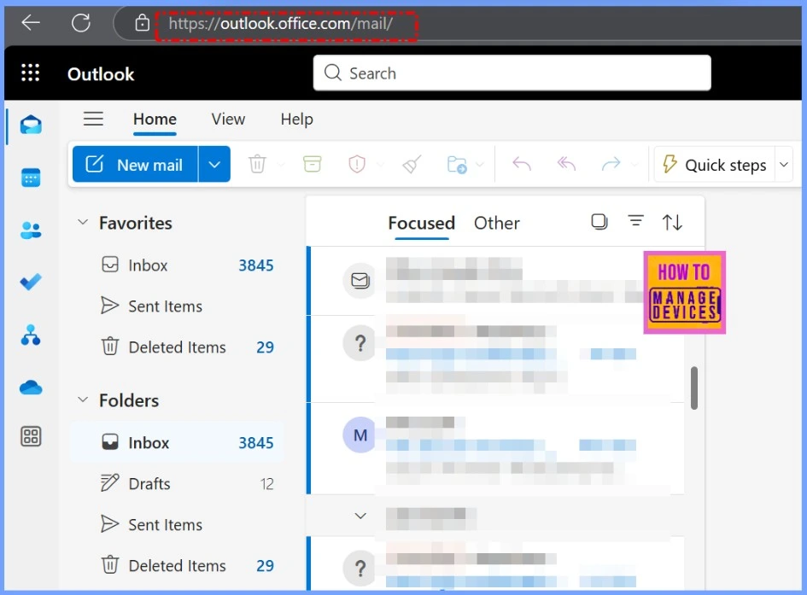
Task: Click the New mail button
Action: pos(135,165)
